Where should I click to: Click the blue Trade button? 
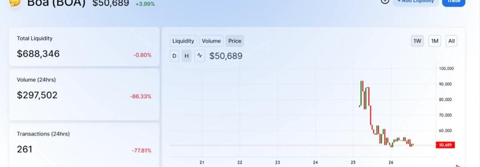(454, 2)
